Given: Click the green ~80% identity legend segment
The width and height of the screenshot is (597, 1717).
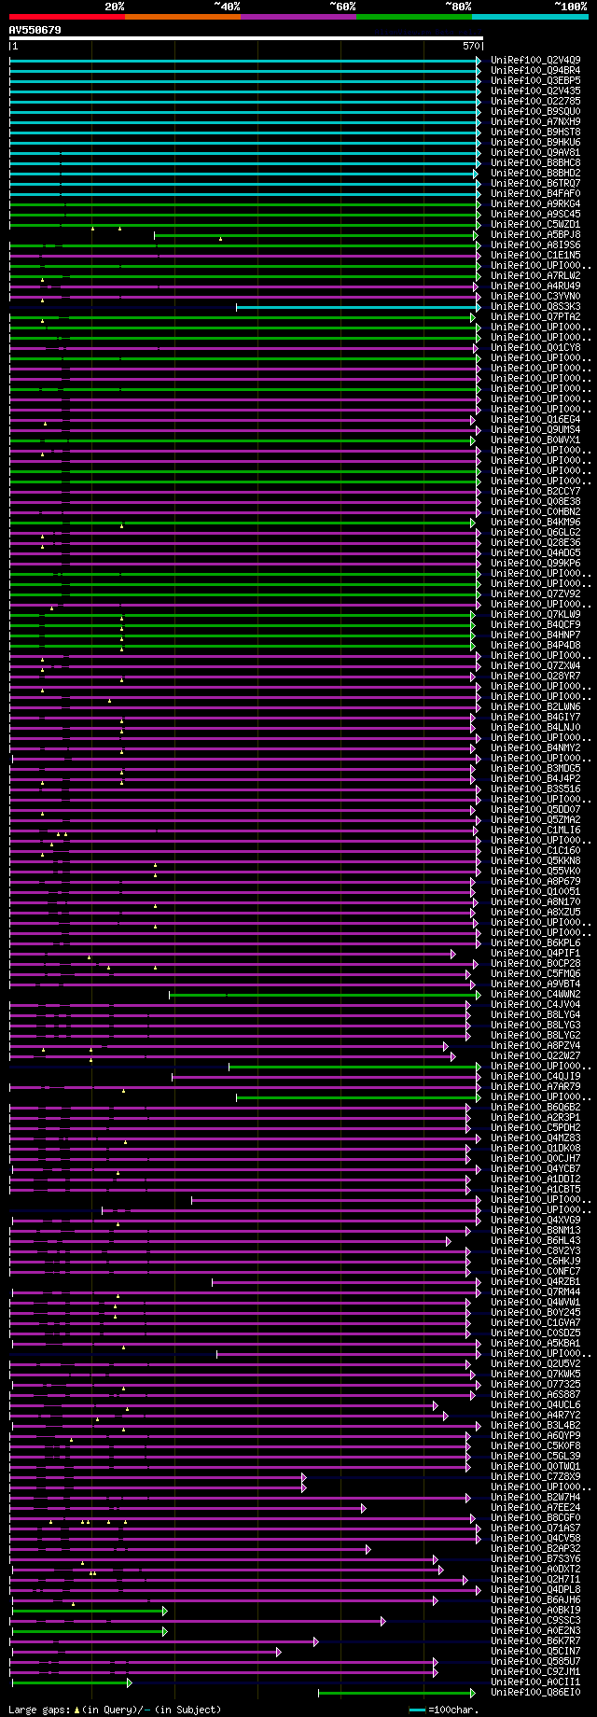Looking at the screenshot, I should 414,16.
